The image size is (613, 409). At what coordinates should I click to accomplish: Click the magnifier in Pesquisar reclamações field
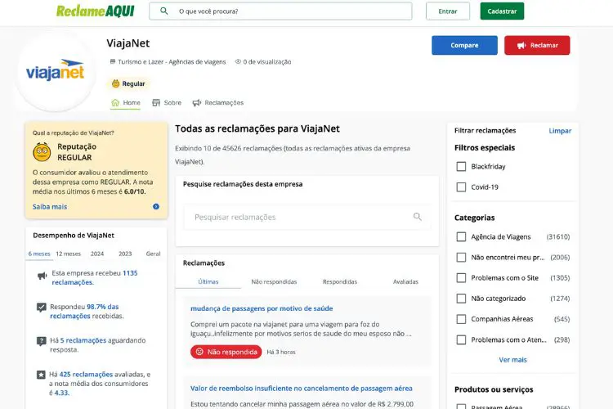click(x=418, y=217)
